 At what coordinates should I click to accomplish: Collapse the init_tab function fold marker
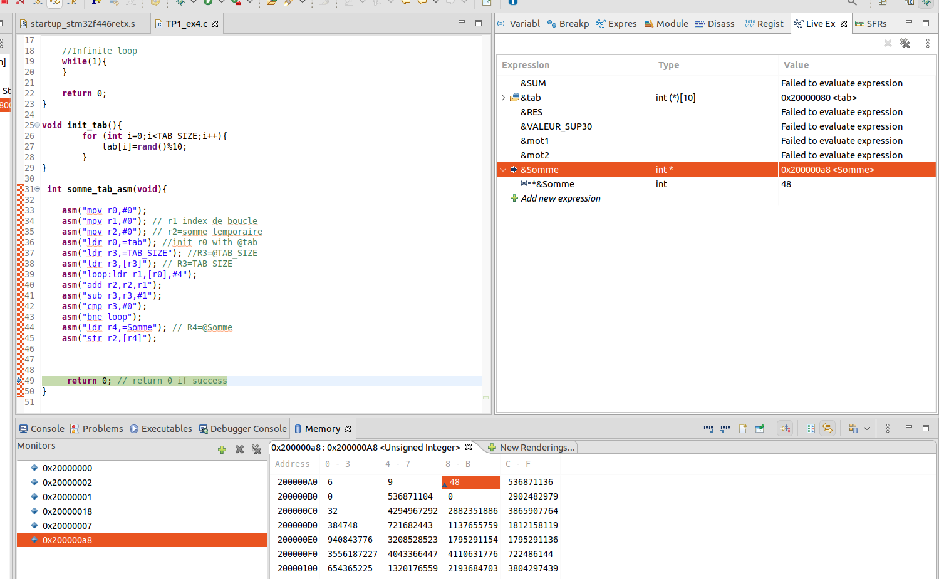(x=37, y=125)
